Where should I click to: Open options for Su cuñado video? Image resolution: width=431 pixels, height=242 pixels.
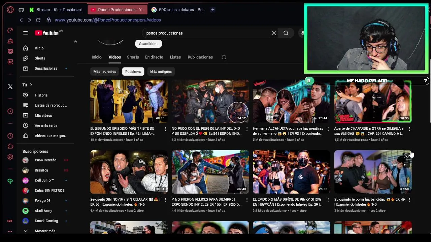click(409, 200)
